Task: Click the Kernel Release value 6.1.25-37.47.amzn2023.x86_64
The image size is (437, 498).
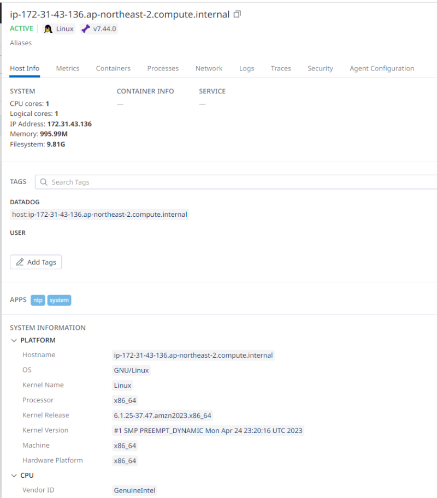Action: 162,416
